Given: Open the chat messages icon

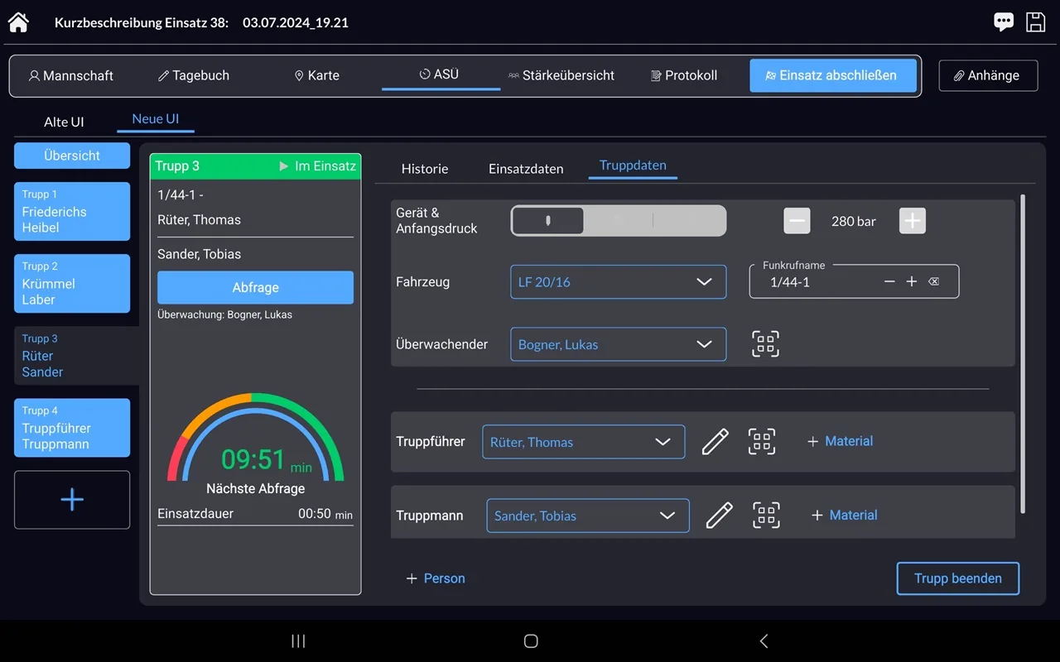Looking at the screenshot, I should point(1004,22).
